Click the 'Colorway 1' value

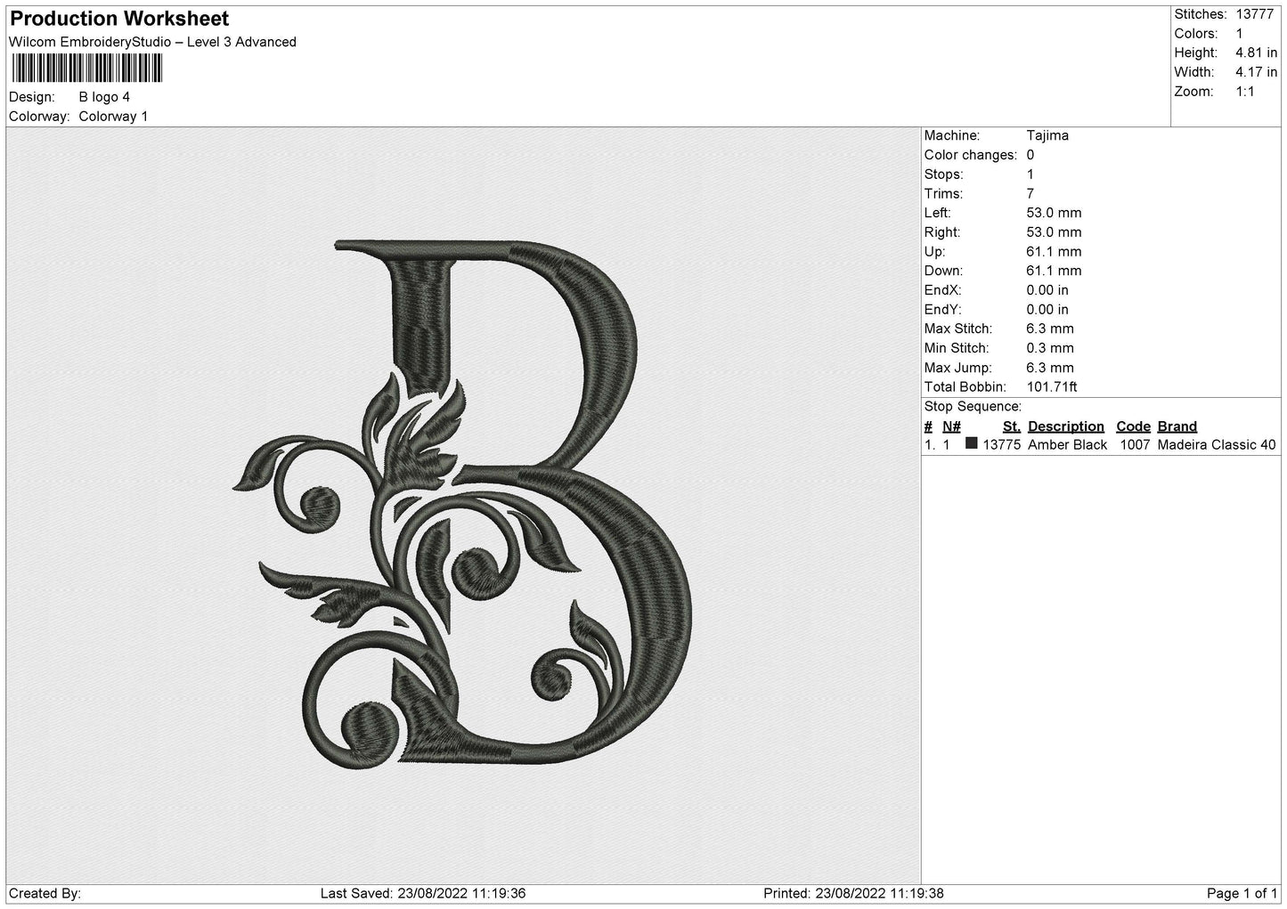pyautogui.click(x=113, y=117)
